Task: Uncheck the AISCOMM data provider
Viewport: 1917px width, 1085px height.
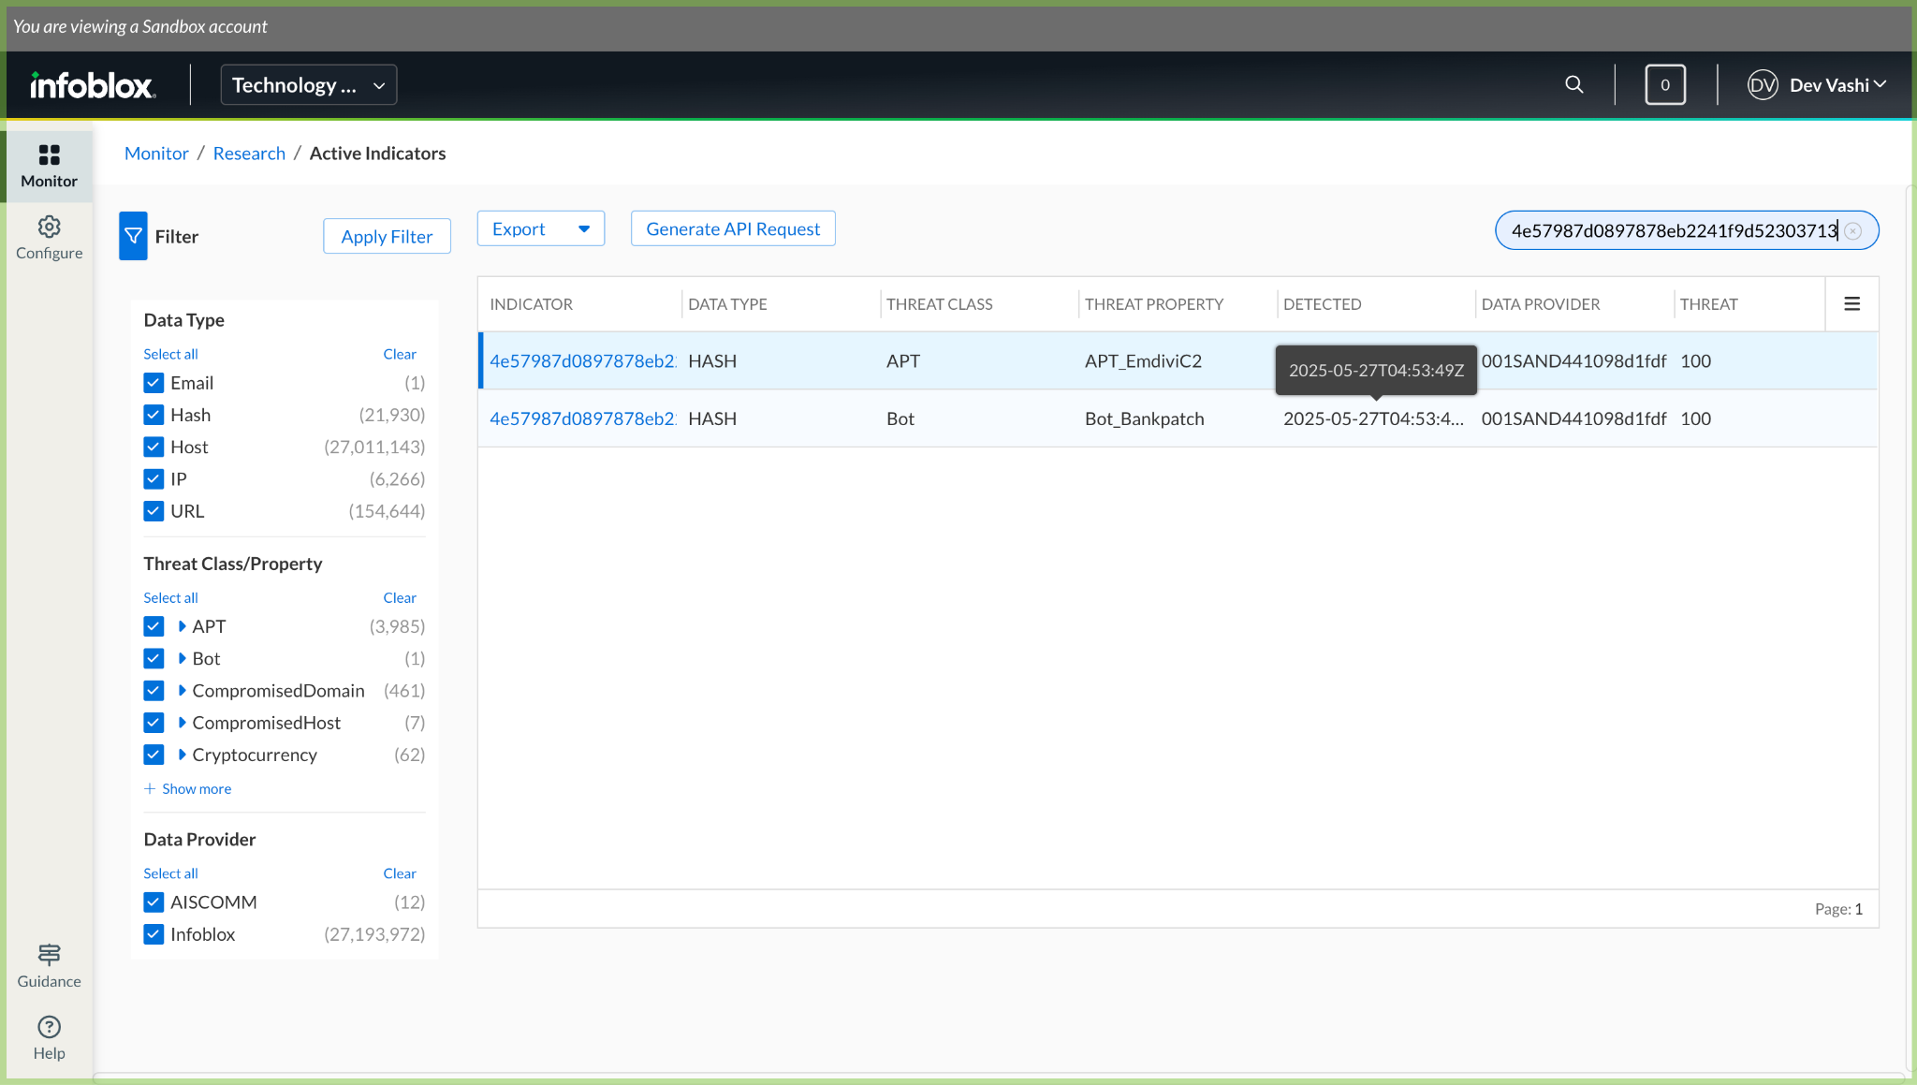Action: tap(154, 902)
